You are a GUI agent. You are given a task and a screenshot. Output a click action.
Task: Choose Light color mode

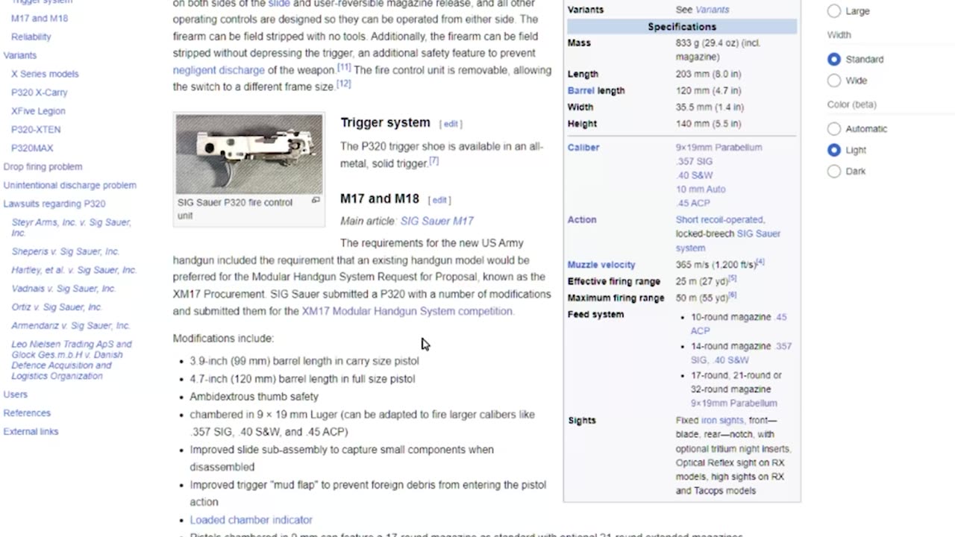834,150
